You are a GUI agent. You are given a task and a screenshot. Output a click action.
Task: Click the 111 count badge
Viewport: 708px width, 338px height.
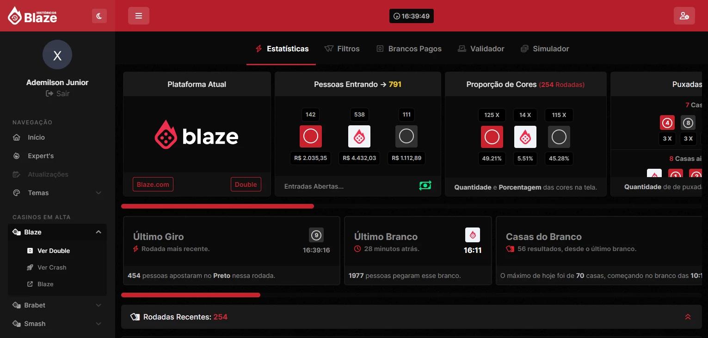[406, 115]
